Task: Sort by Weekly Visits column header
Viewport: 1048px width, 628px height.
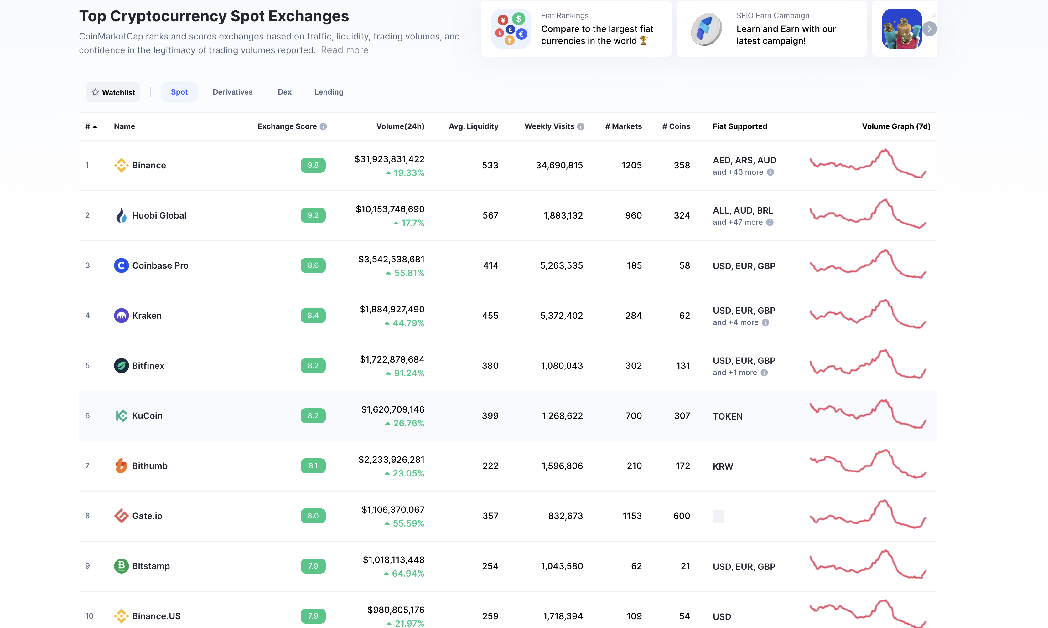Action: coord(549,126)
